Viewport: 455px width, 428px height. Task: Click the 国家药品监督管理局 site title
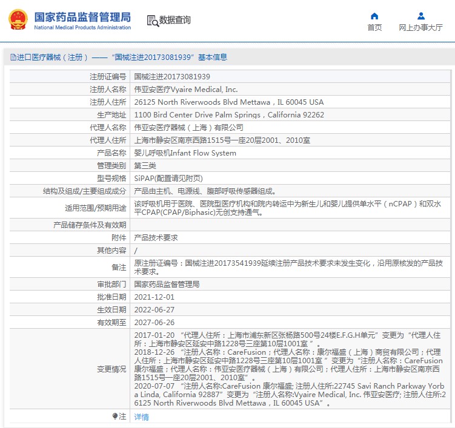tap(82, 17)
